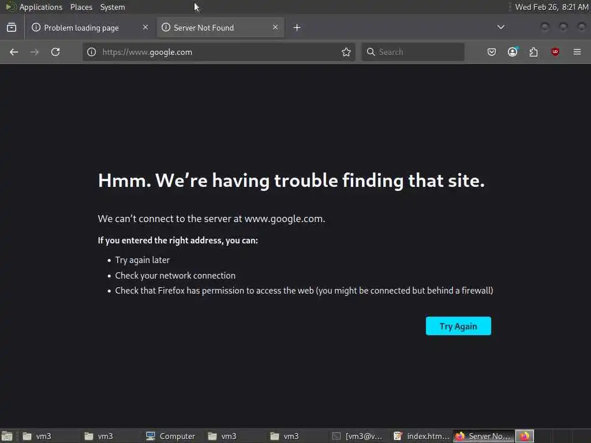
Task: Close the Problem loading page tab
Action: (145, 27)
